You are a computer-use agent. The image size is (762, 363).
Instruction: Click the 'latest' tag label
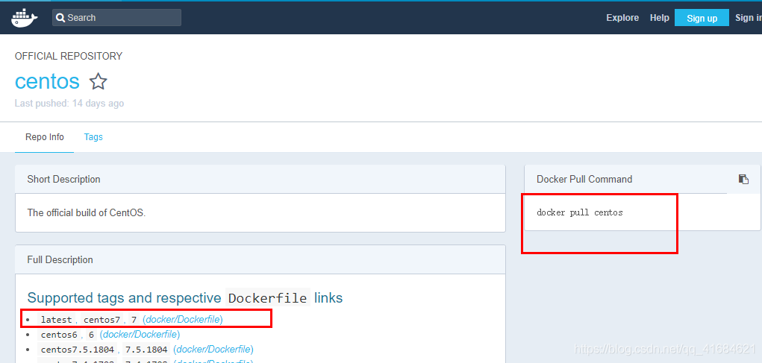57,319
